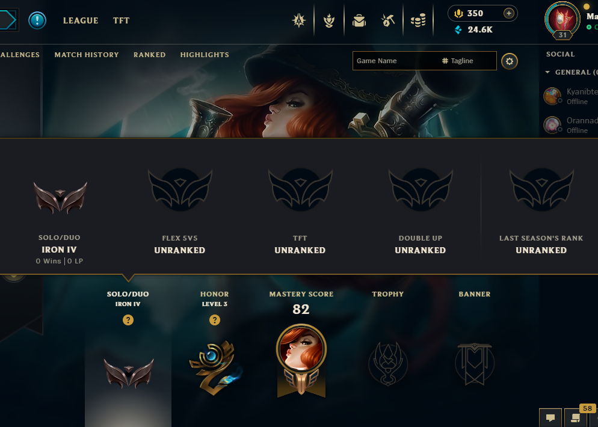Image resolution: width=598 pixels, height=427 pixels.
Task: Click the plus button beside 350 RP
Action: click(x=509, y=13)
